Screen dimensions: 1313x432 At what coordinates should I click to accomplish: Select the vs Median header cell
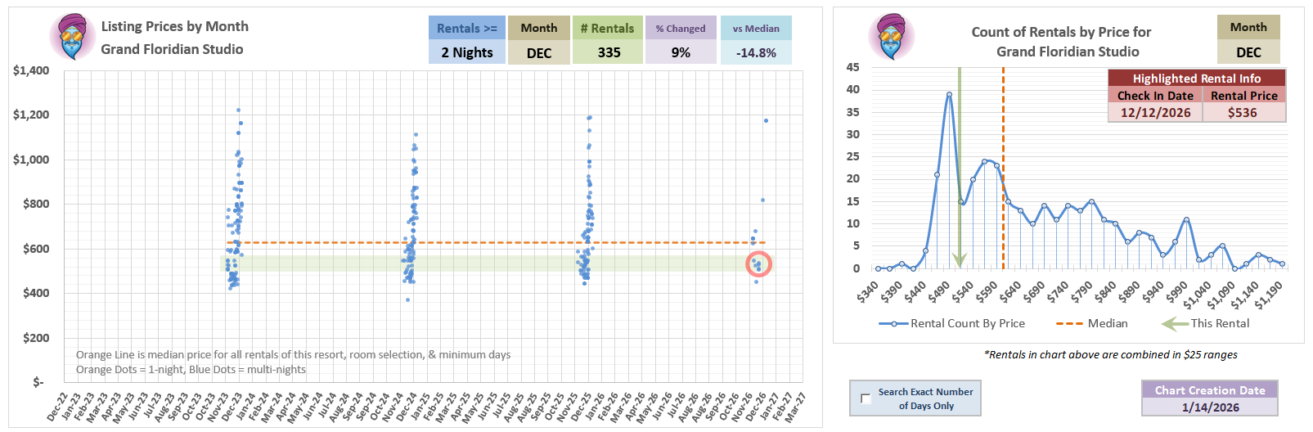pyautogui.click(x=755, y=28)
